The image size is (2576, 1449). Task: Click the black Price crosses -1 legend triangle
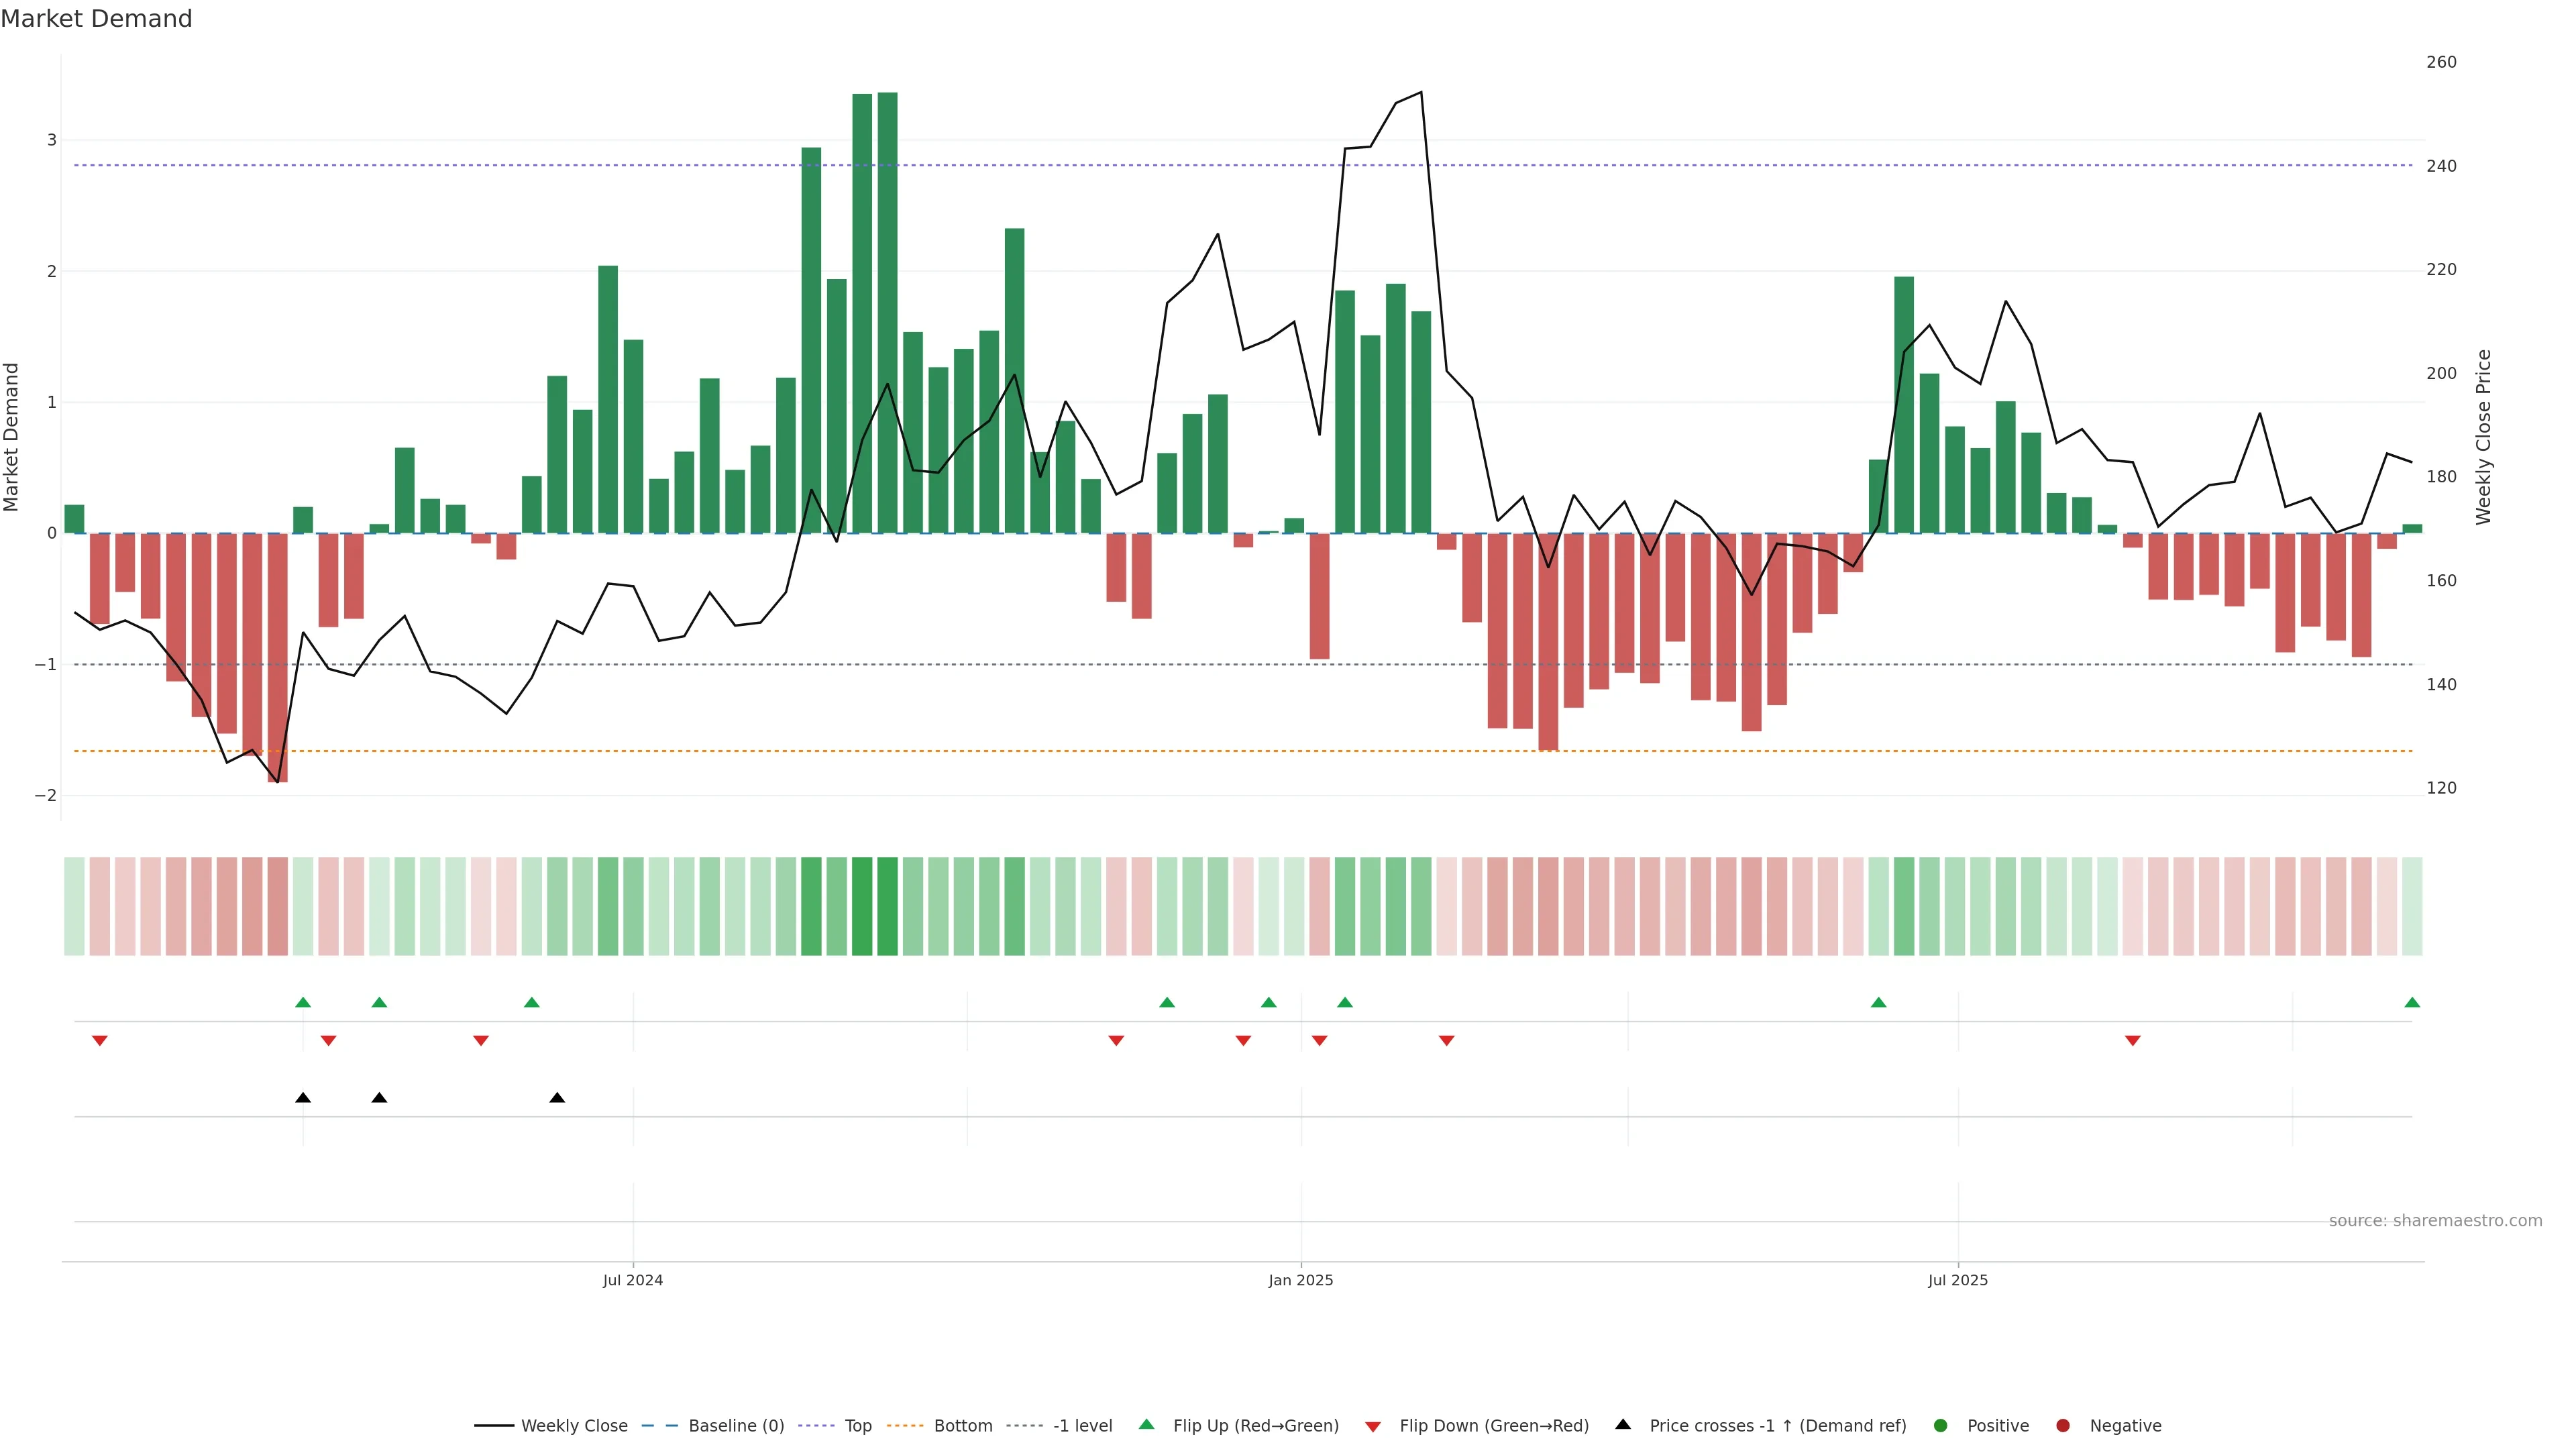pos(1623,1424)
